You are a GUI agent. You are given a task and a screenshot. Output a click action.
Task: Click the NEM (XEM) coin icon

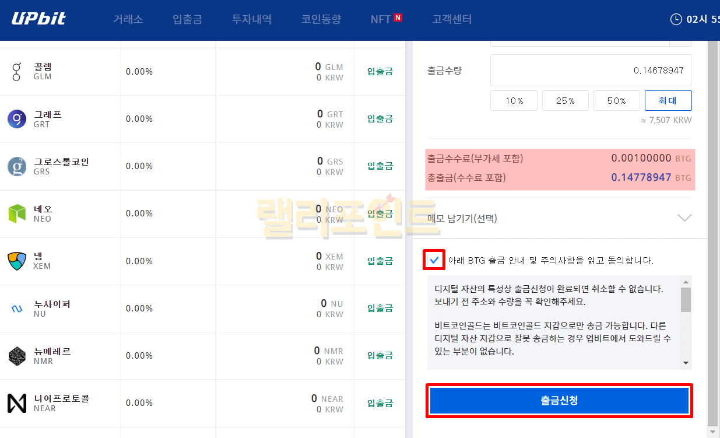(x=16, y=261)
